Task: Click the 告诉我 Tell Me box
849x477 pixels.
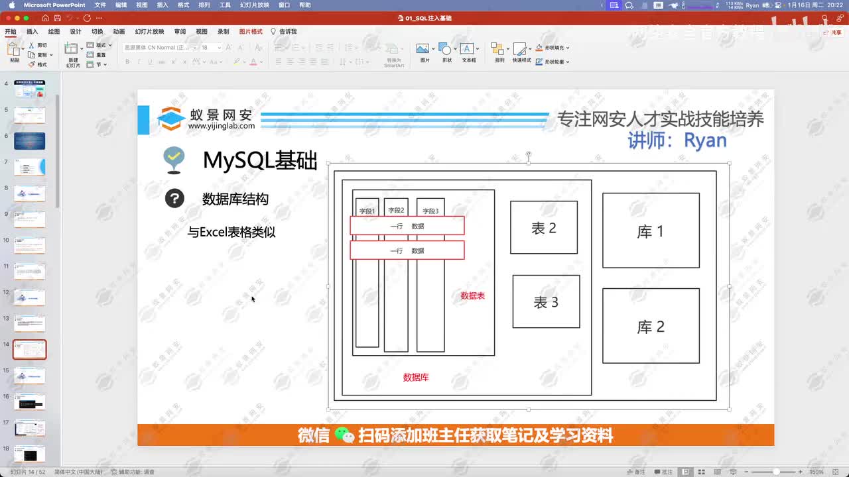Action: [283, 31]
